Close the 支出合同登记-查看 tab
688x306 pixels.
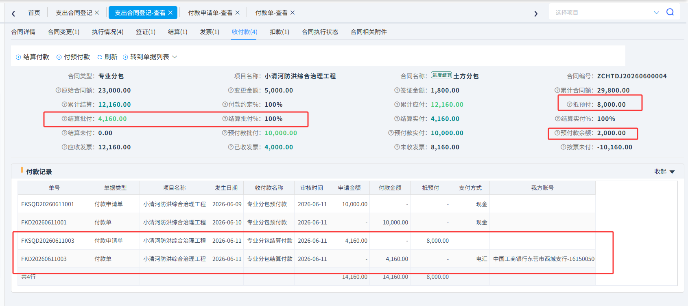click(170, 13)
